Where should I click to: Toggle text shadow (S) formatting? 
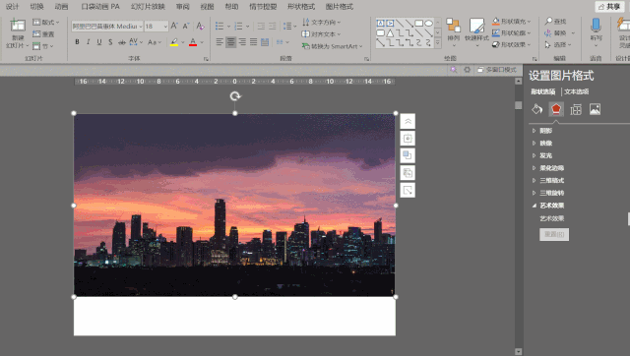coord(110,42)
